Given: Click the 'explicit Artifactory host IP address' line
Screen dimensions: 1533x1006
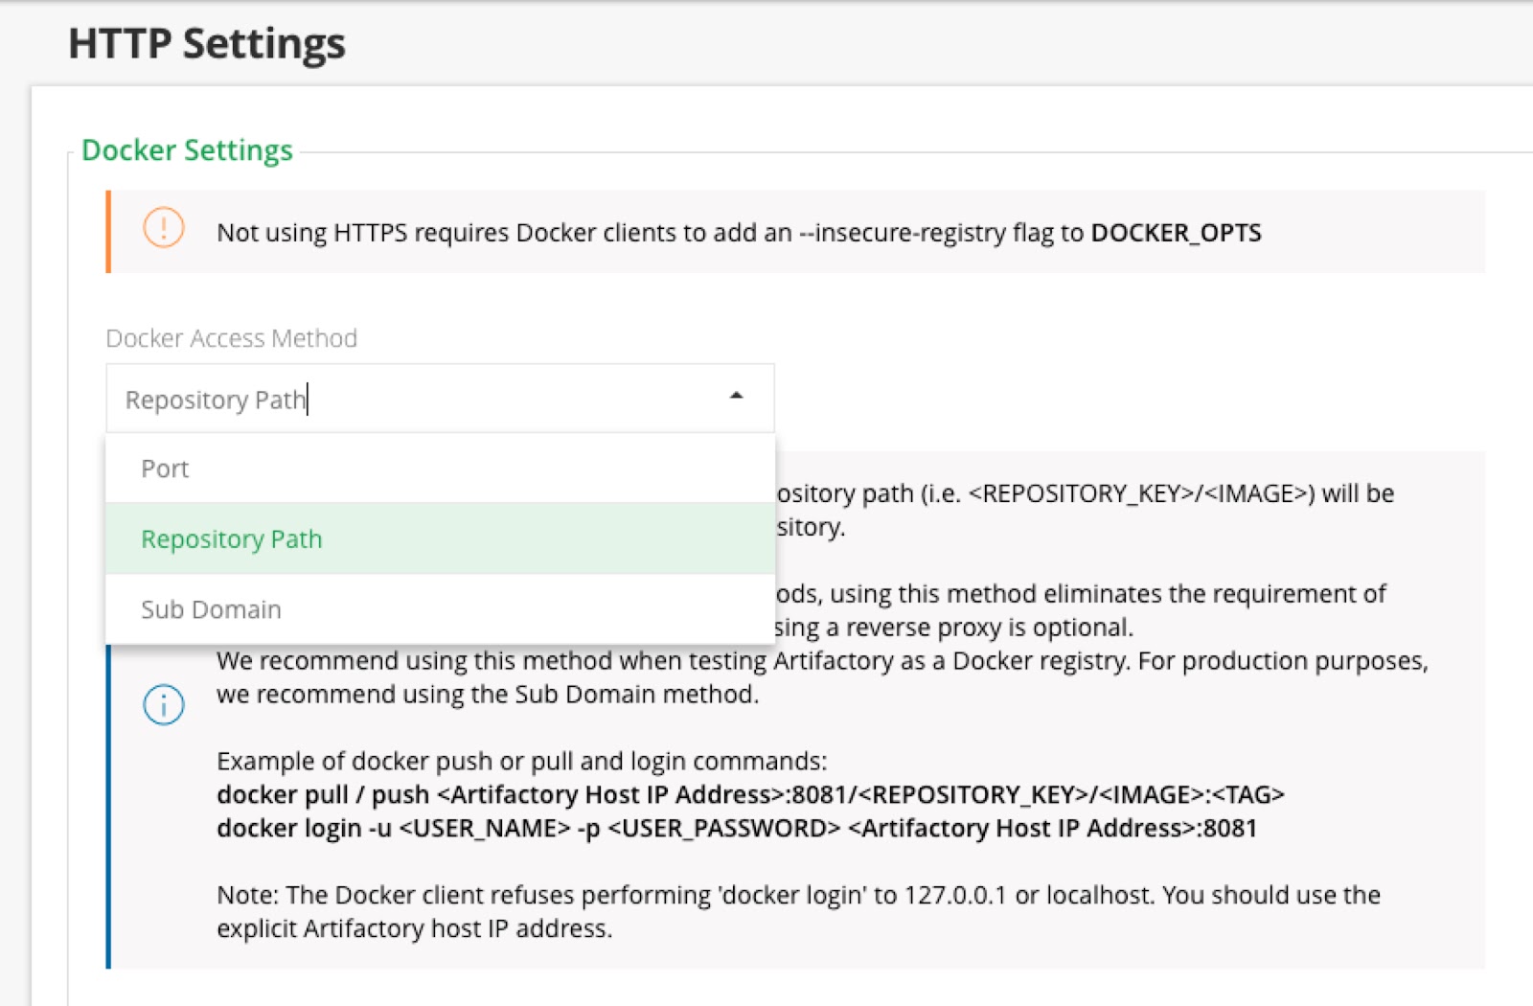Looking at the screenshot, I should click(x=414, y=928).
